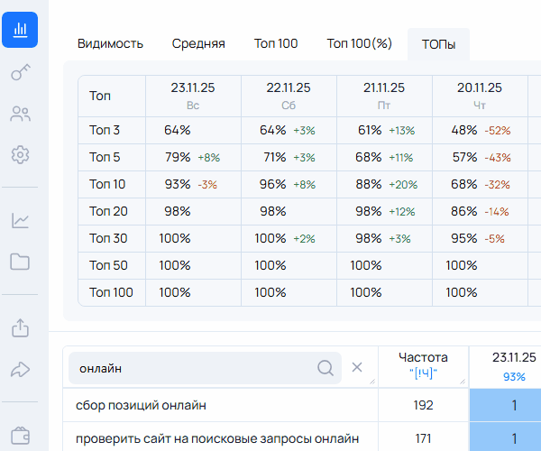Click the key icon in sidebar
The width and height of the screenshot is (541, 451).
click(20, 73)
